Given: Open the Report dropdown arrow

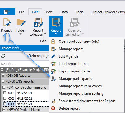Looking at the screenshot, I should (x=56, y=34).
